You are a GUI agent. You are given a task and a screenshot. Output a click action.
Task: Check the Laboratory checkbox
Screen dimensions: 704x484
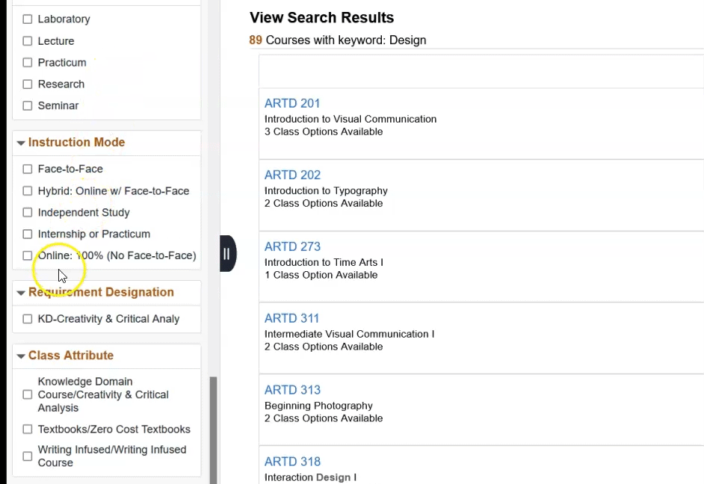28,19
